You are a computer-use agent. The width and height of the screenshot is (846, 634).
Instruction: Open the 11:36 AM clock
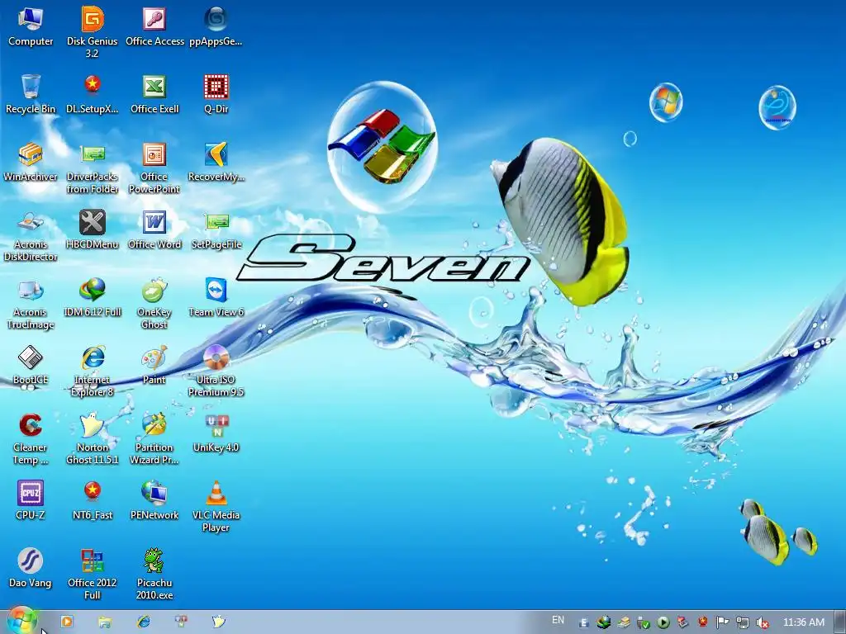[803, 622]
